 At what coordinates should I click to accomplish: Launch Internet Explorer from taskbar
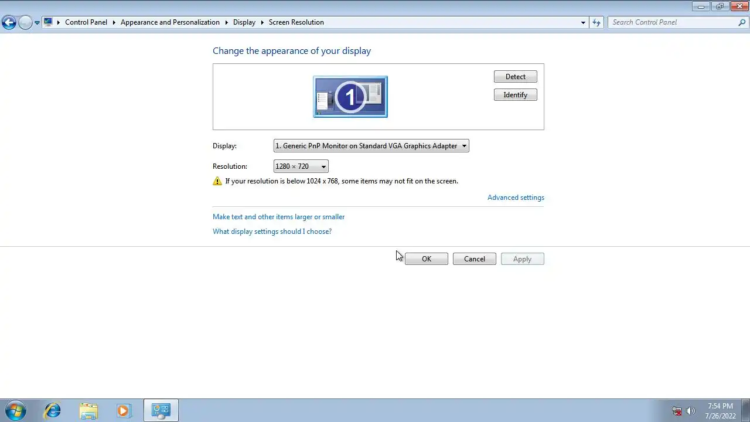pyautogui.click(x=53, y=410)
